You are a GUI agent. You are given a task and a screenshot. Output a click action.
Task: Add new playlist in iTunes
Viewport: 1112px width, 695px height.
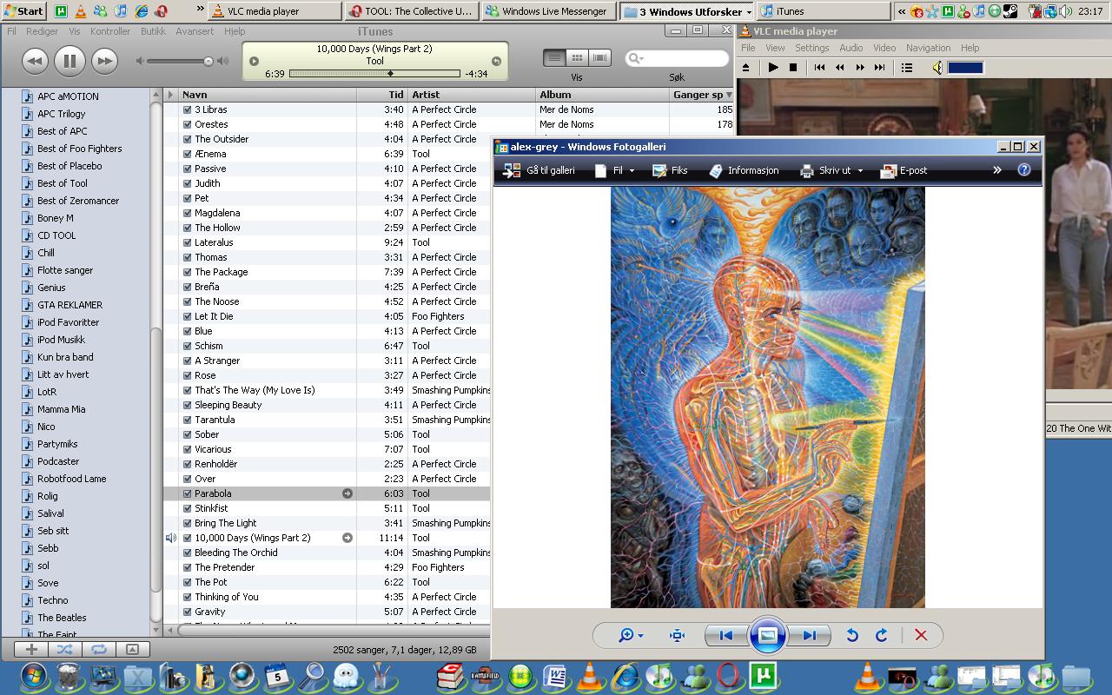pos(31,649)
